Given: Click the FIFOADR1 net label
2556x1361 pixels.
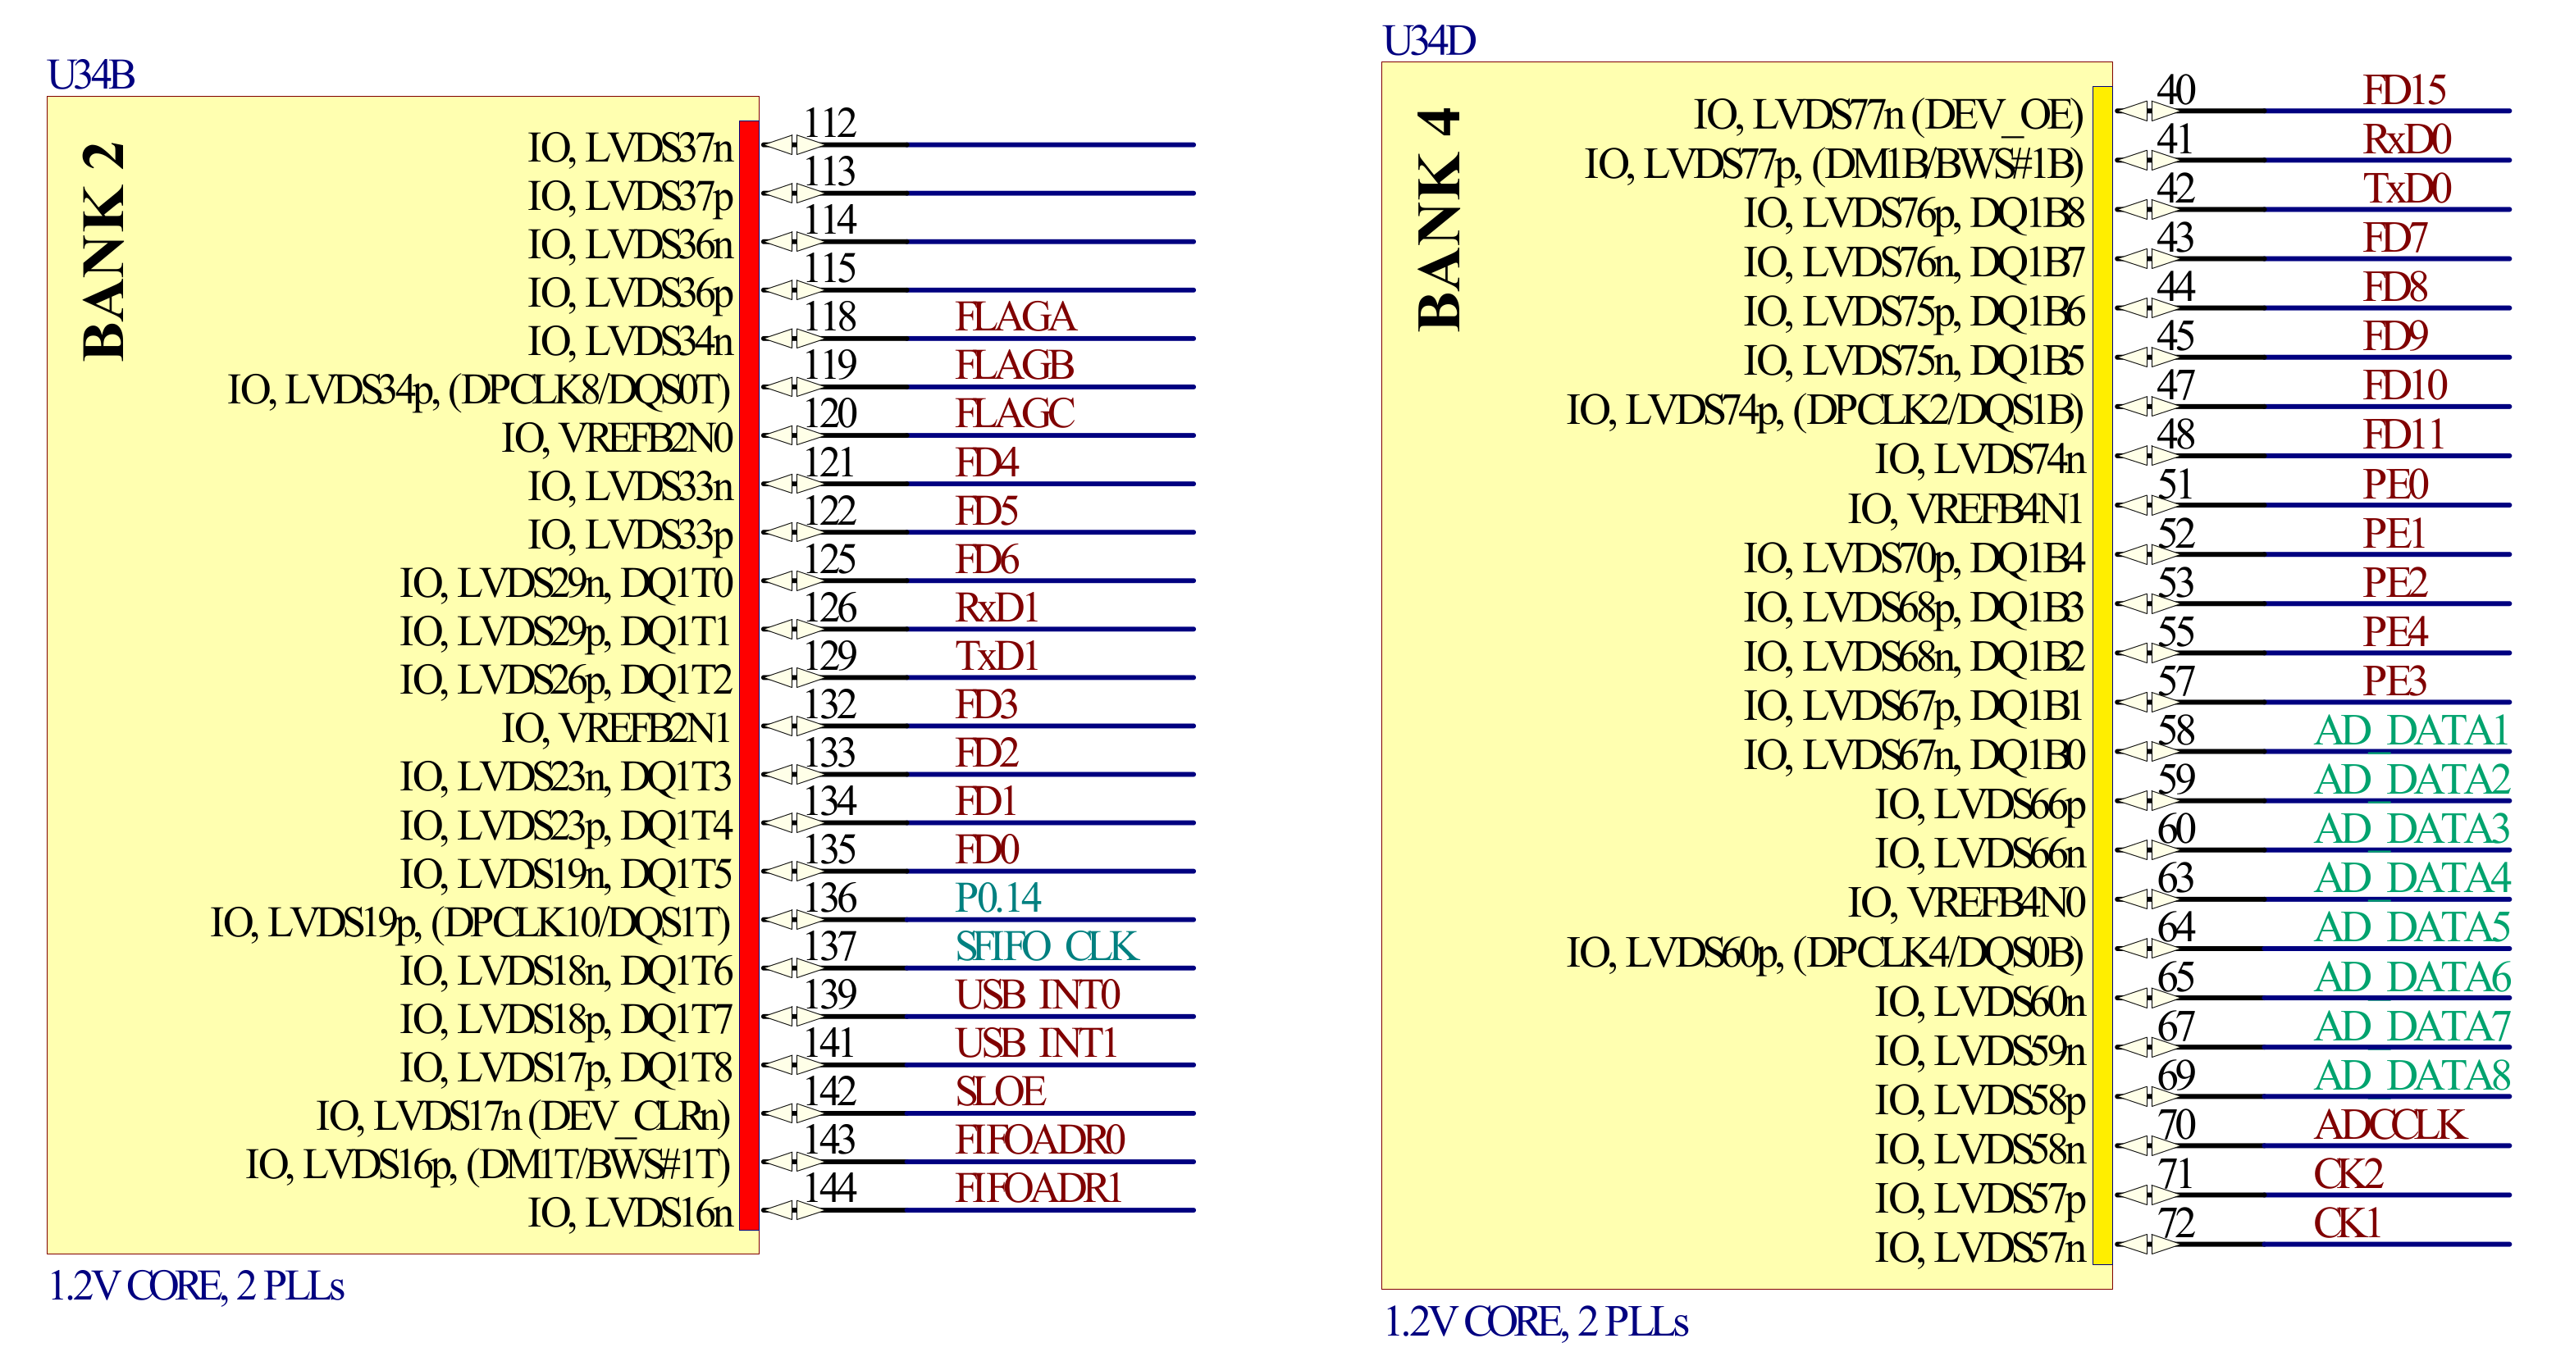Looking at the screenshot, I should coord(1037,1188).
